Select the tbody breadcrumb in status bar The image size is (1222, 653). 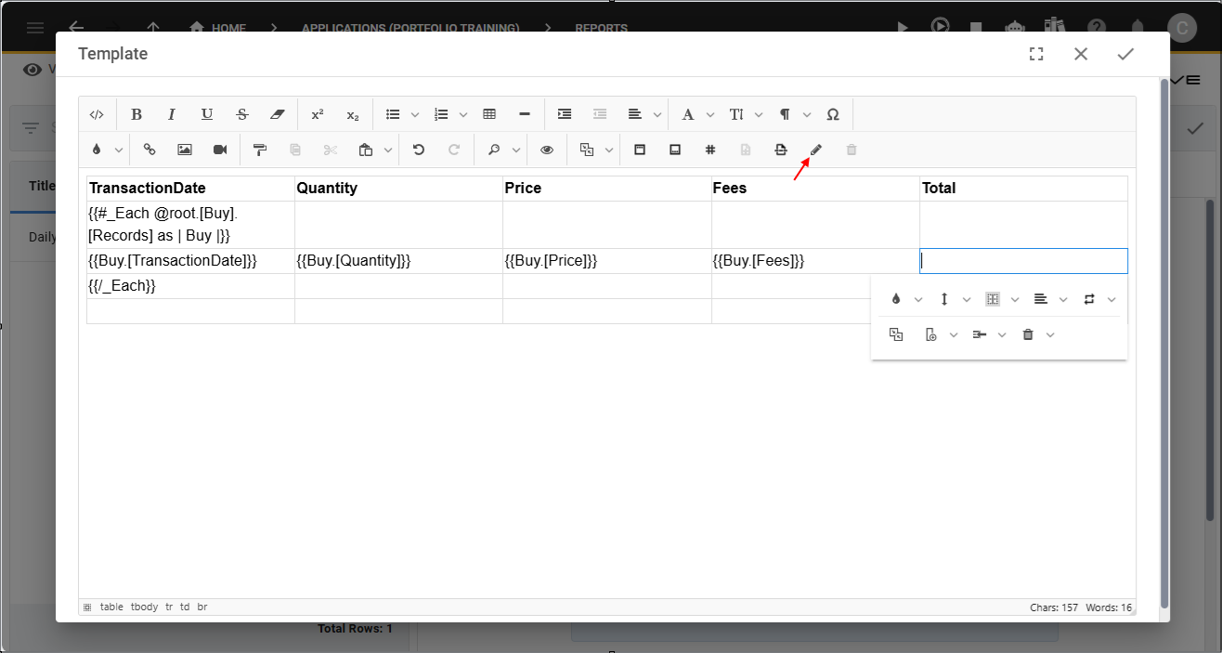click(142, 607)
